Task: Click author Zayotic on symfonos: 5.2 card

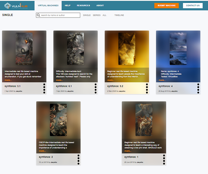Action: tap(122, 91)
